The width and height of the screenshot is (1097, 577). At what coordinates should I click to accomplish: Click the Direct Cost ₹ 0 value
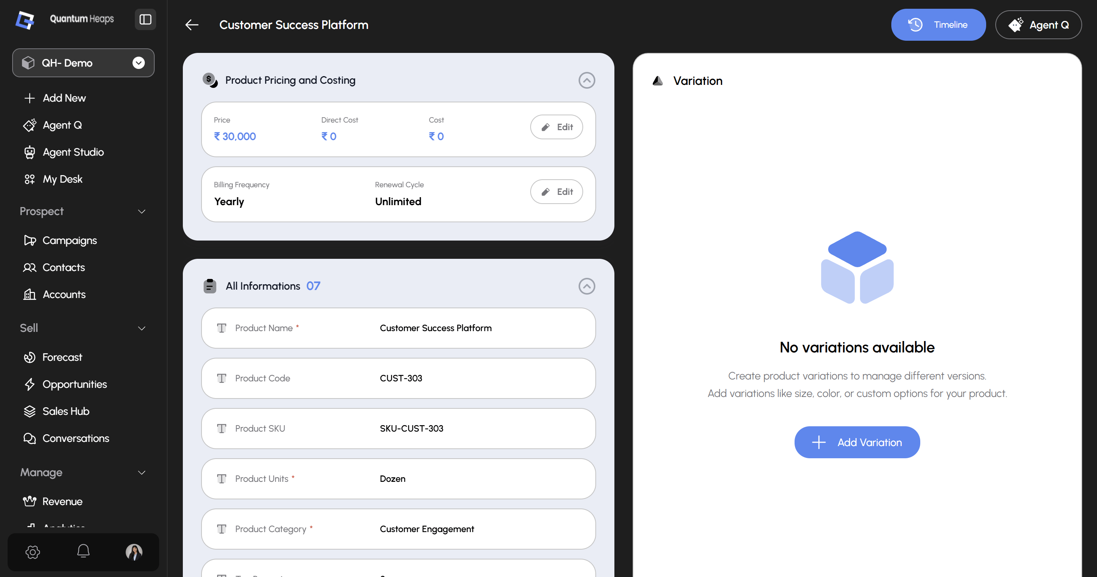tap(329, 136)
